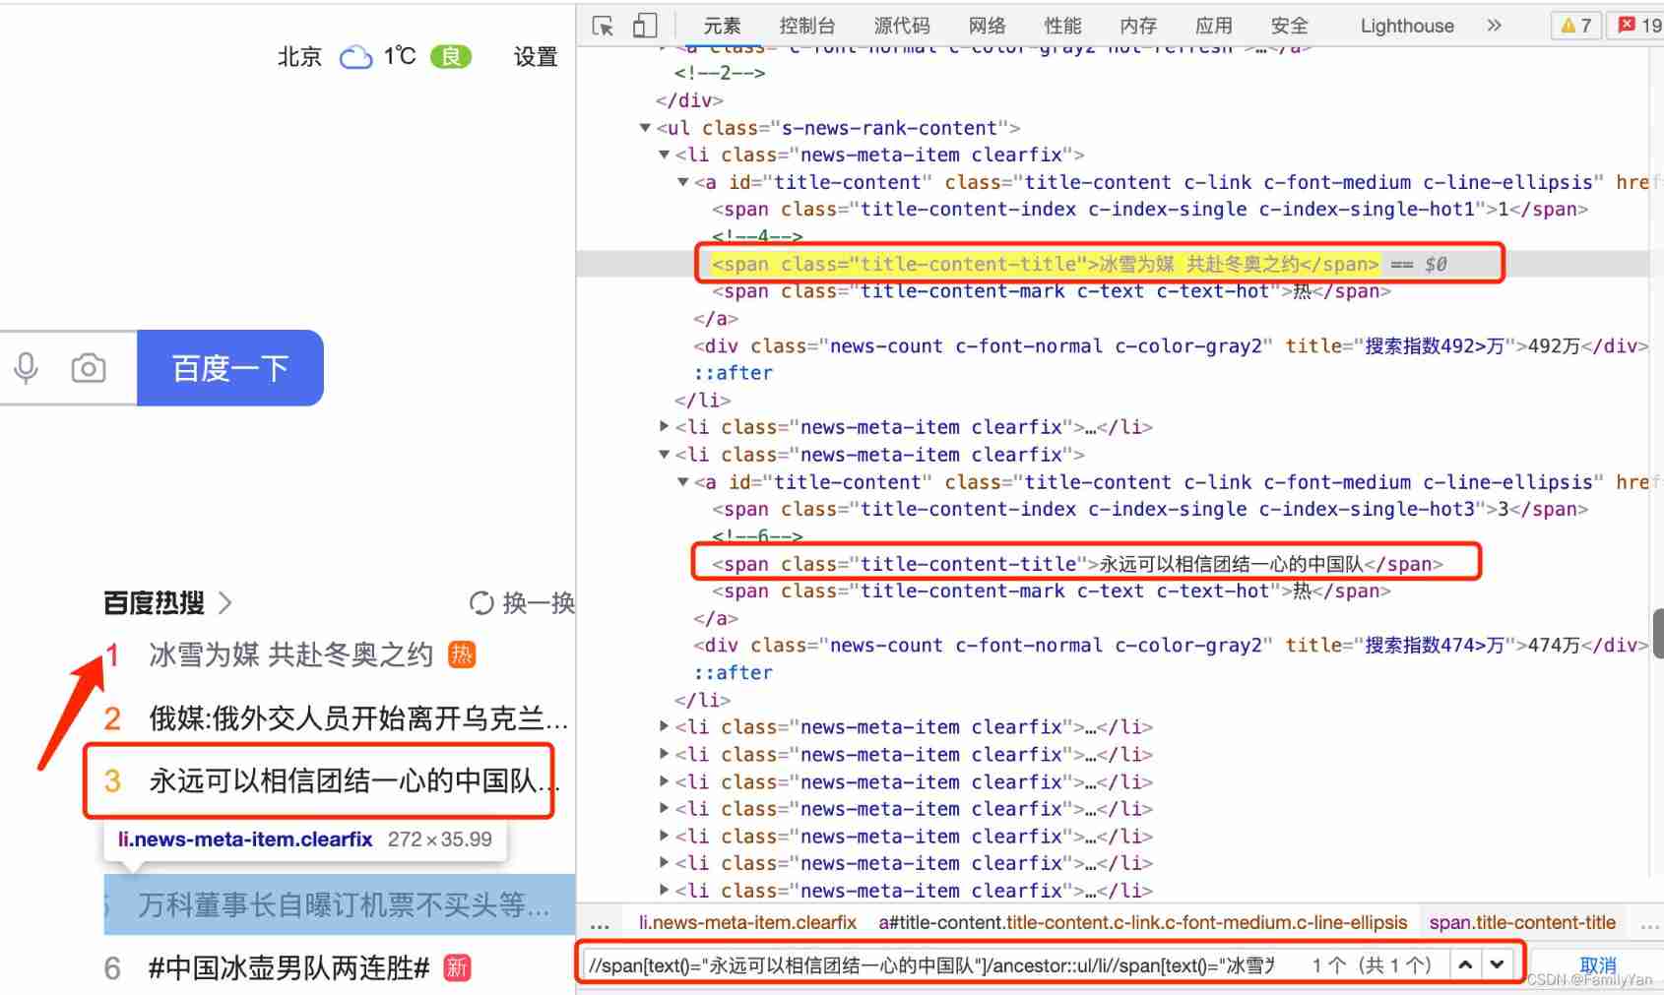This screenshot has height=995, width=1664.
Task: Click the 北京 city label
Action: click(299, 57)
